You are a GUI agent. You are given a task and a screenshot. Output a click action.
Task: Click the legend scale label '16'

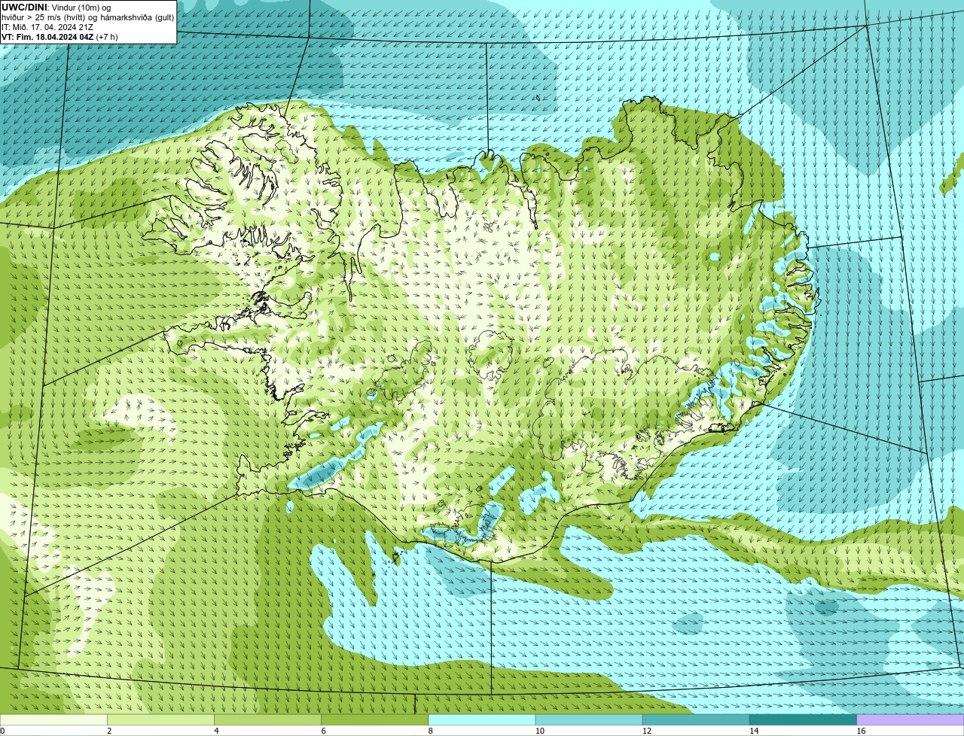(x=861, y=731)
